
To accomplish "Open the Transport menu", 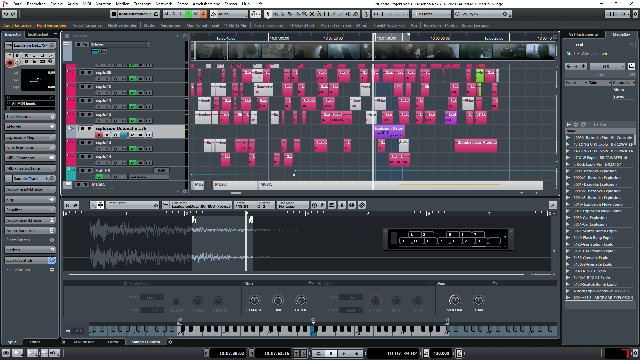I will pos(142,4).
